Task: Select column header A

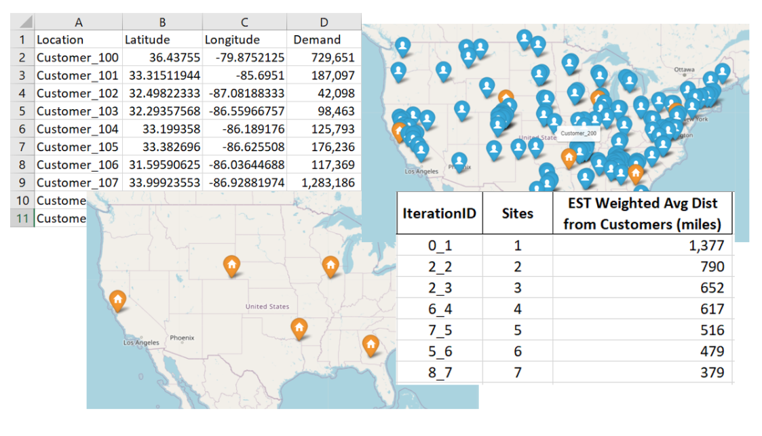Action: tap(78, 22)
